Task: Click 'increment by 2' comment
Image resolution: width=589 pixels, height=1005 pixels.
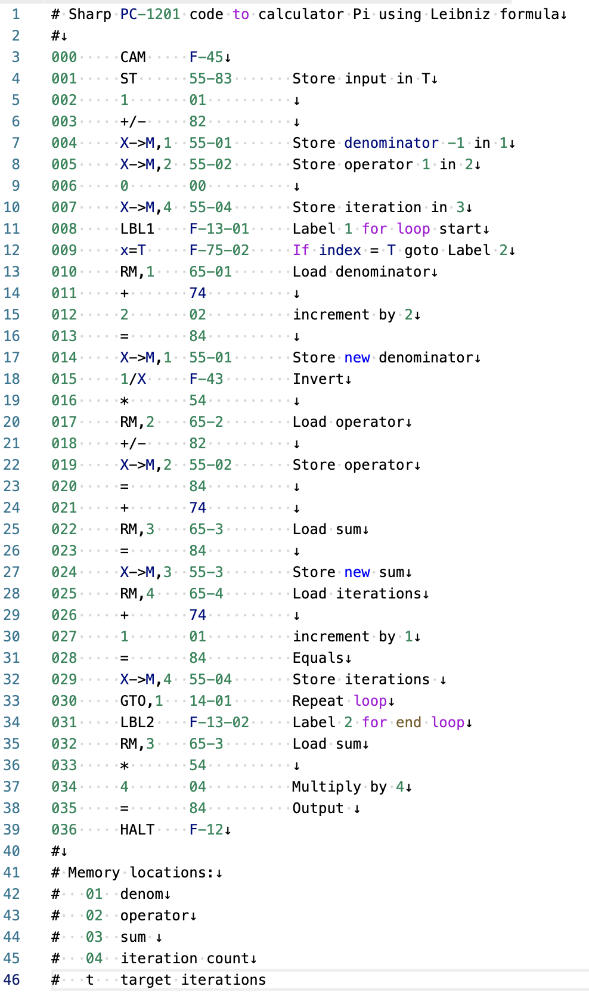Action: coord(353,315)
